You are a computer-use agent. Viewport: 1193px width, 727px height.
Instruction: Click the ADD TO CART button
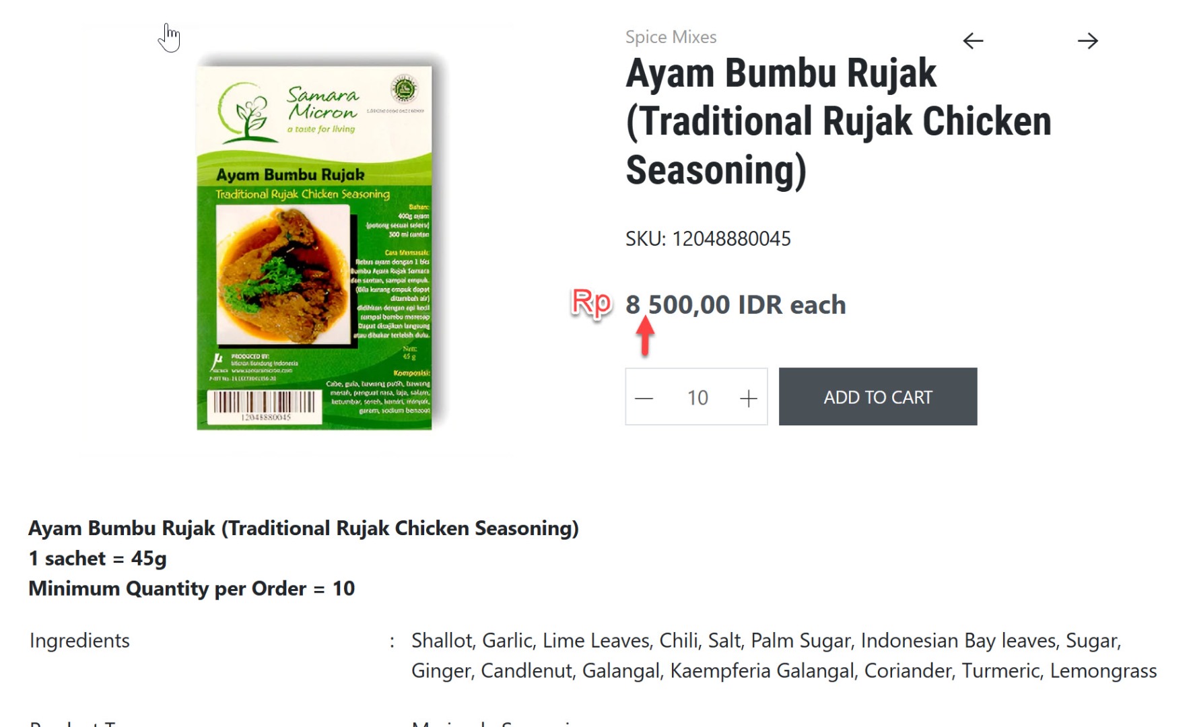coord(878,396)
